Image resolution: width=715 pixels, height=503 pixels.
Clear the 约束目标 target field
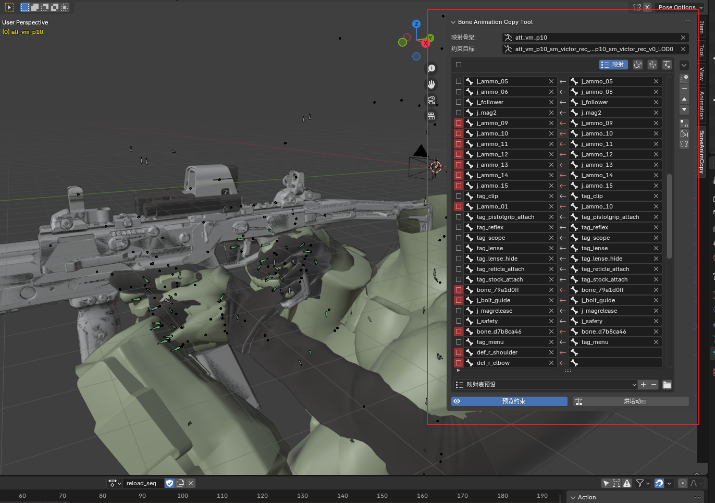point(683,49)
